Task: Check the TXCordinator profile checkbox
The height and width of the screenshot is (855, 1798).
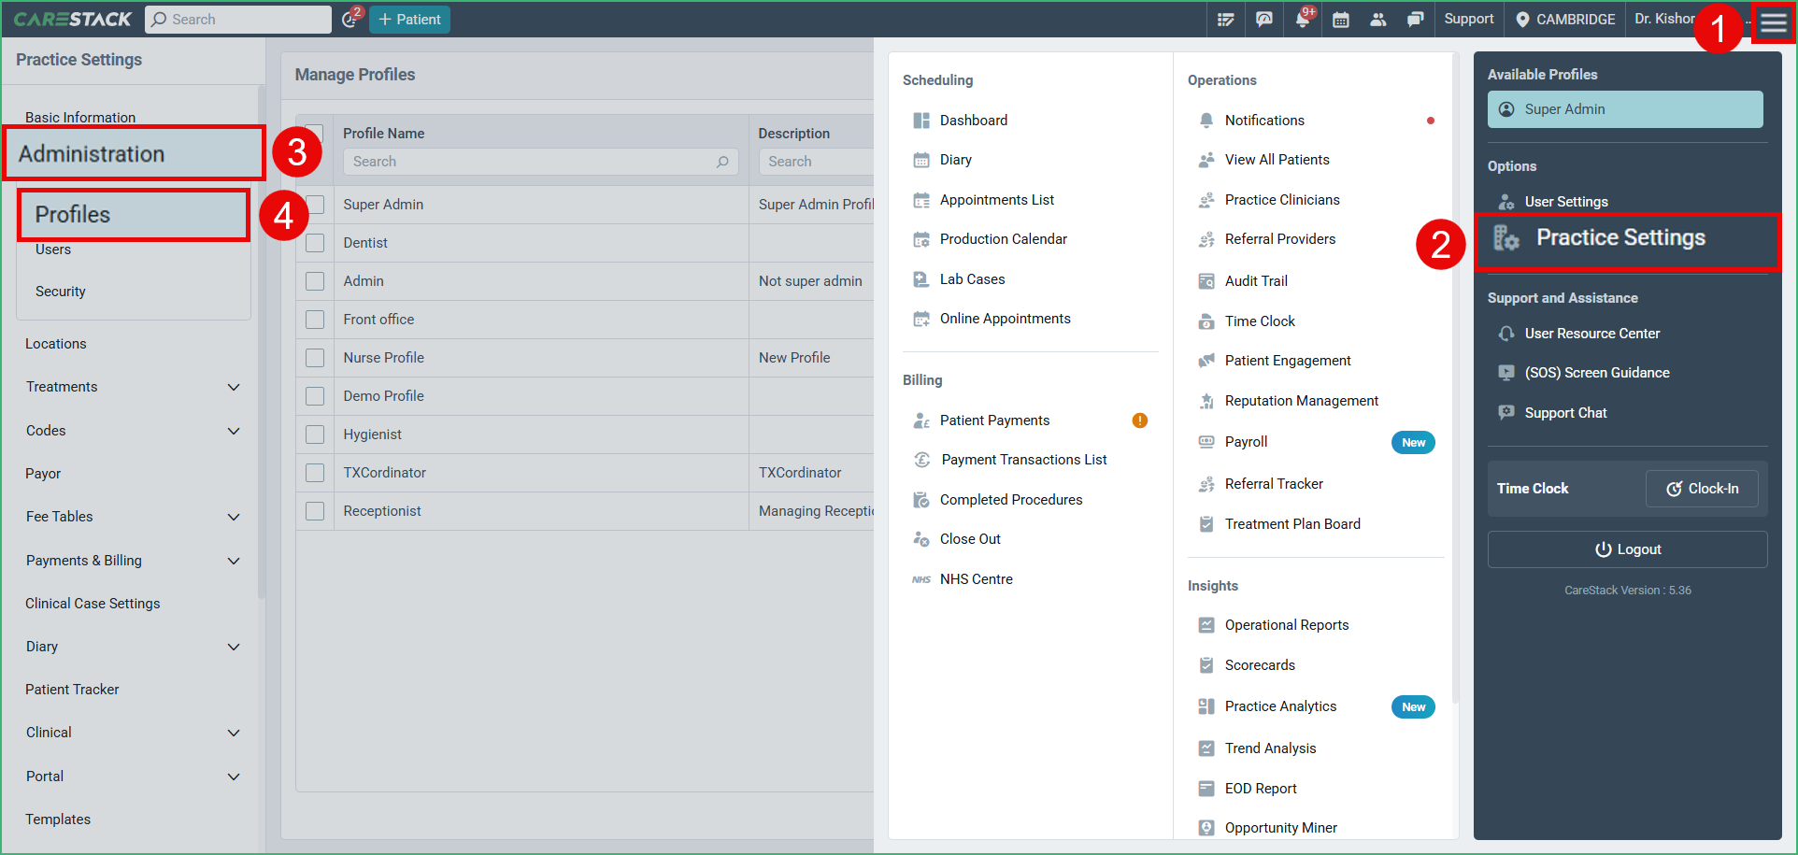Action: (x=315, y=473)
